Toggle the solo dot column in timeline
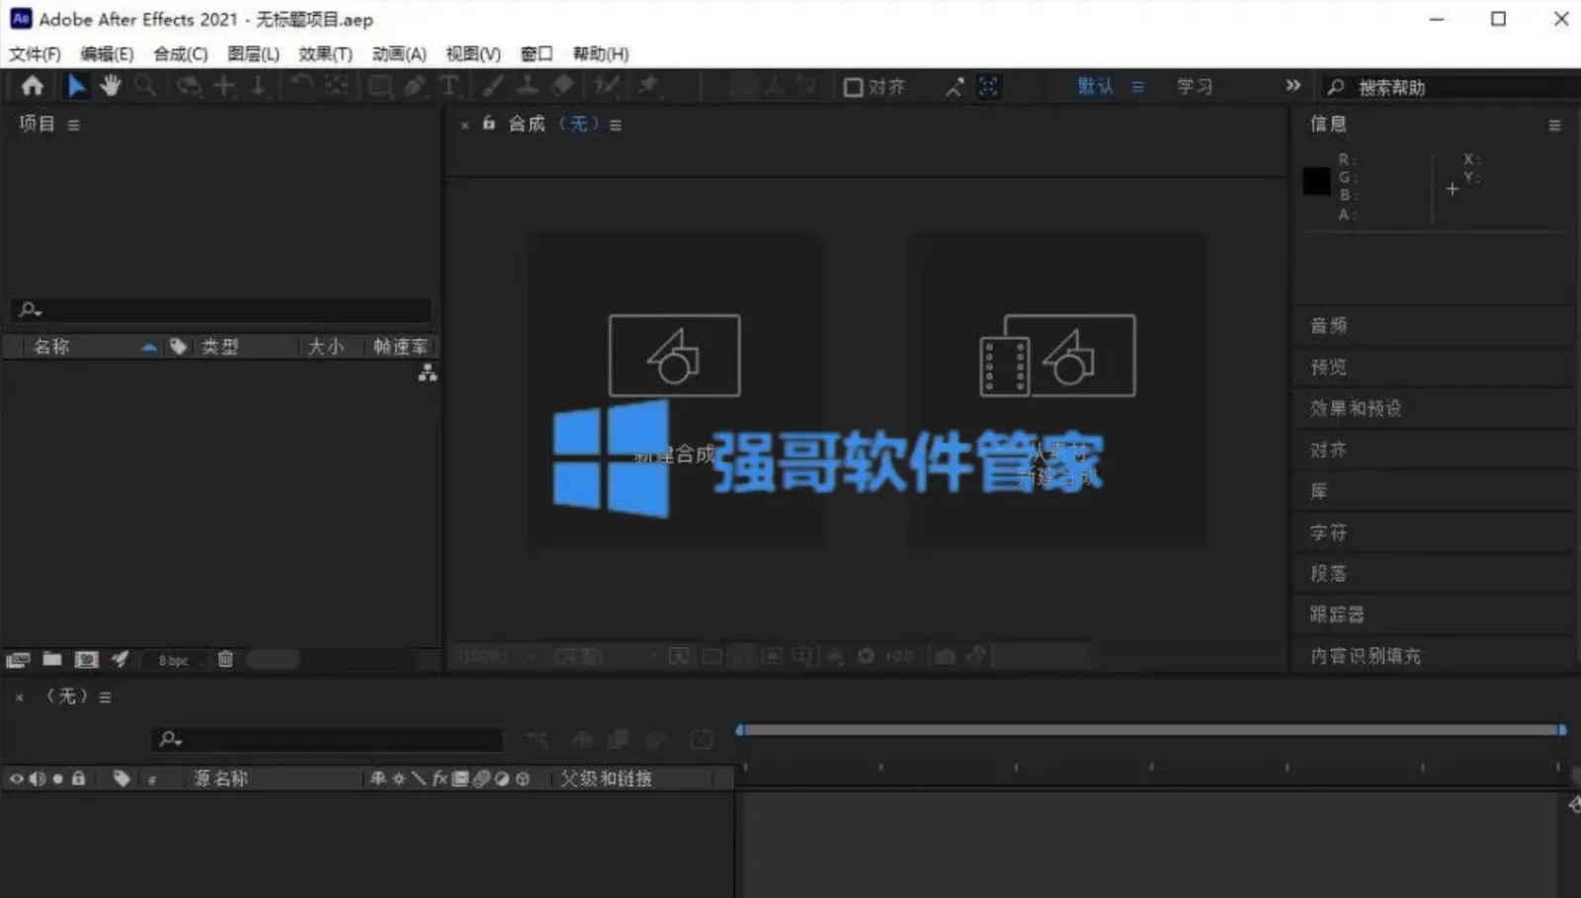Screen dimensions: 1581x898 tap(58, 778)
